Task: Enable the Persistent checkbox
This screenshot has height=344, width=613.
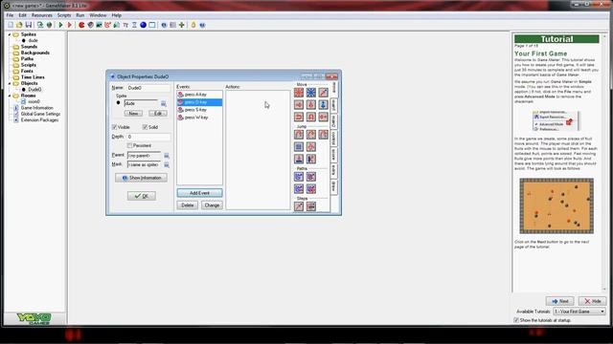Action: [129, 145]
